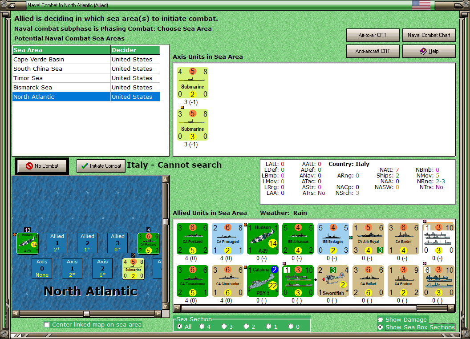Pick North Atlantic sea area row
Viewport: 470px width, 339px height.
(86, 97)
